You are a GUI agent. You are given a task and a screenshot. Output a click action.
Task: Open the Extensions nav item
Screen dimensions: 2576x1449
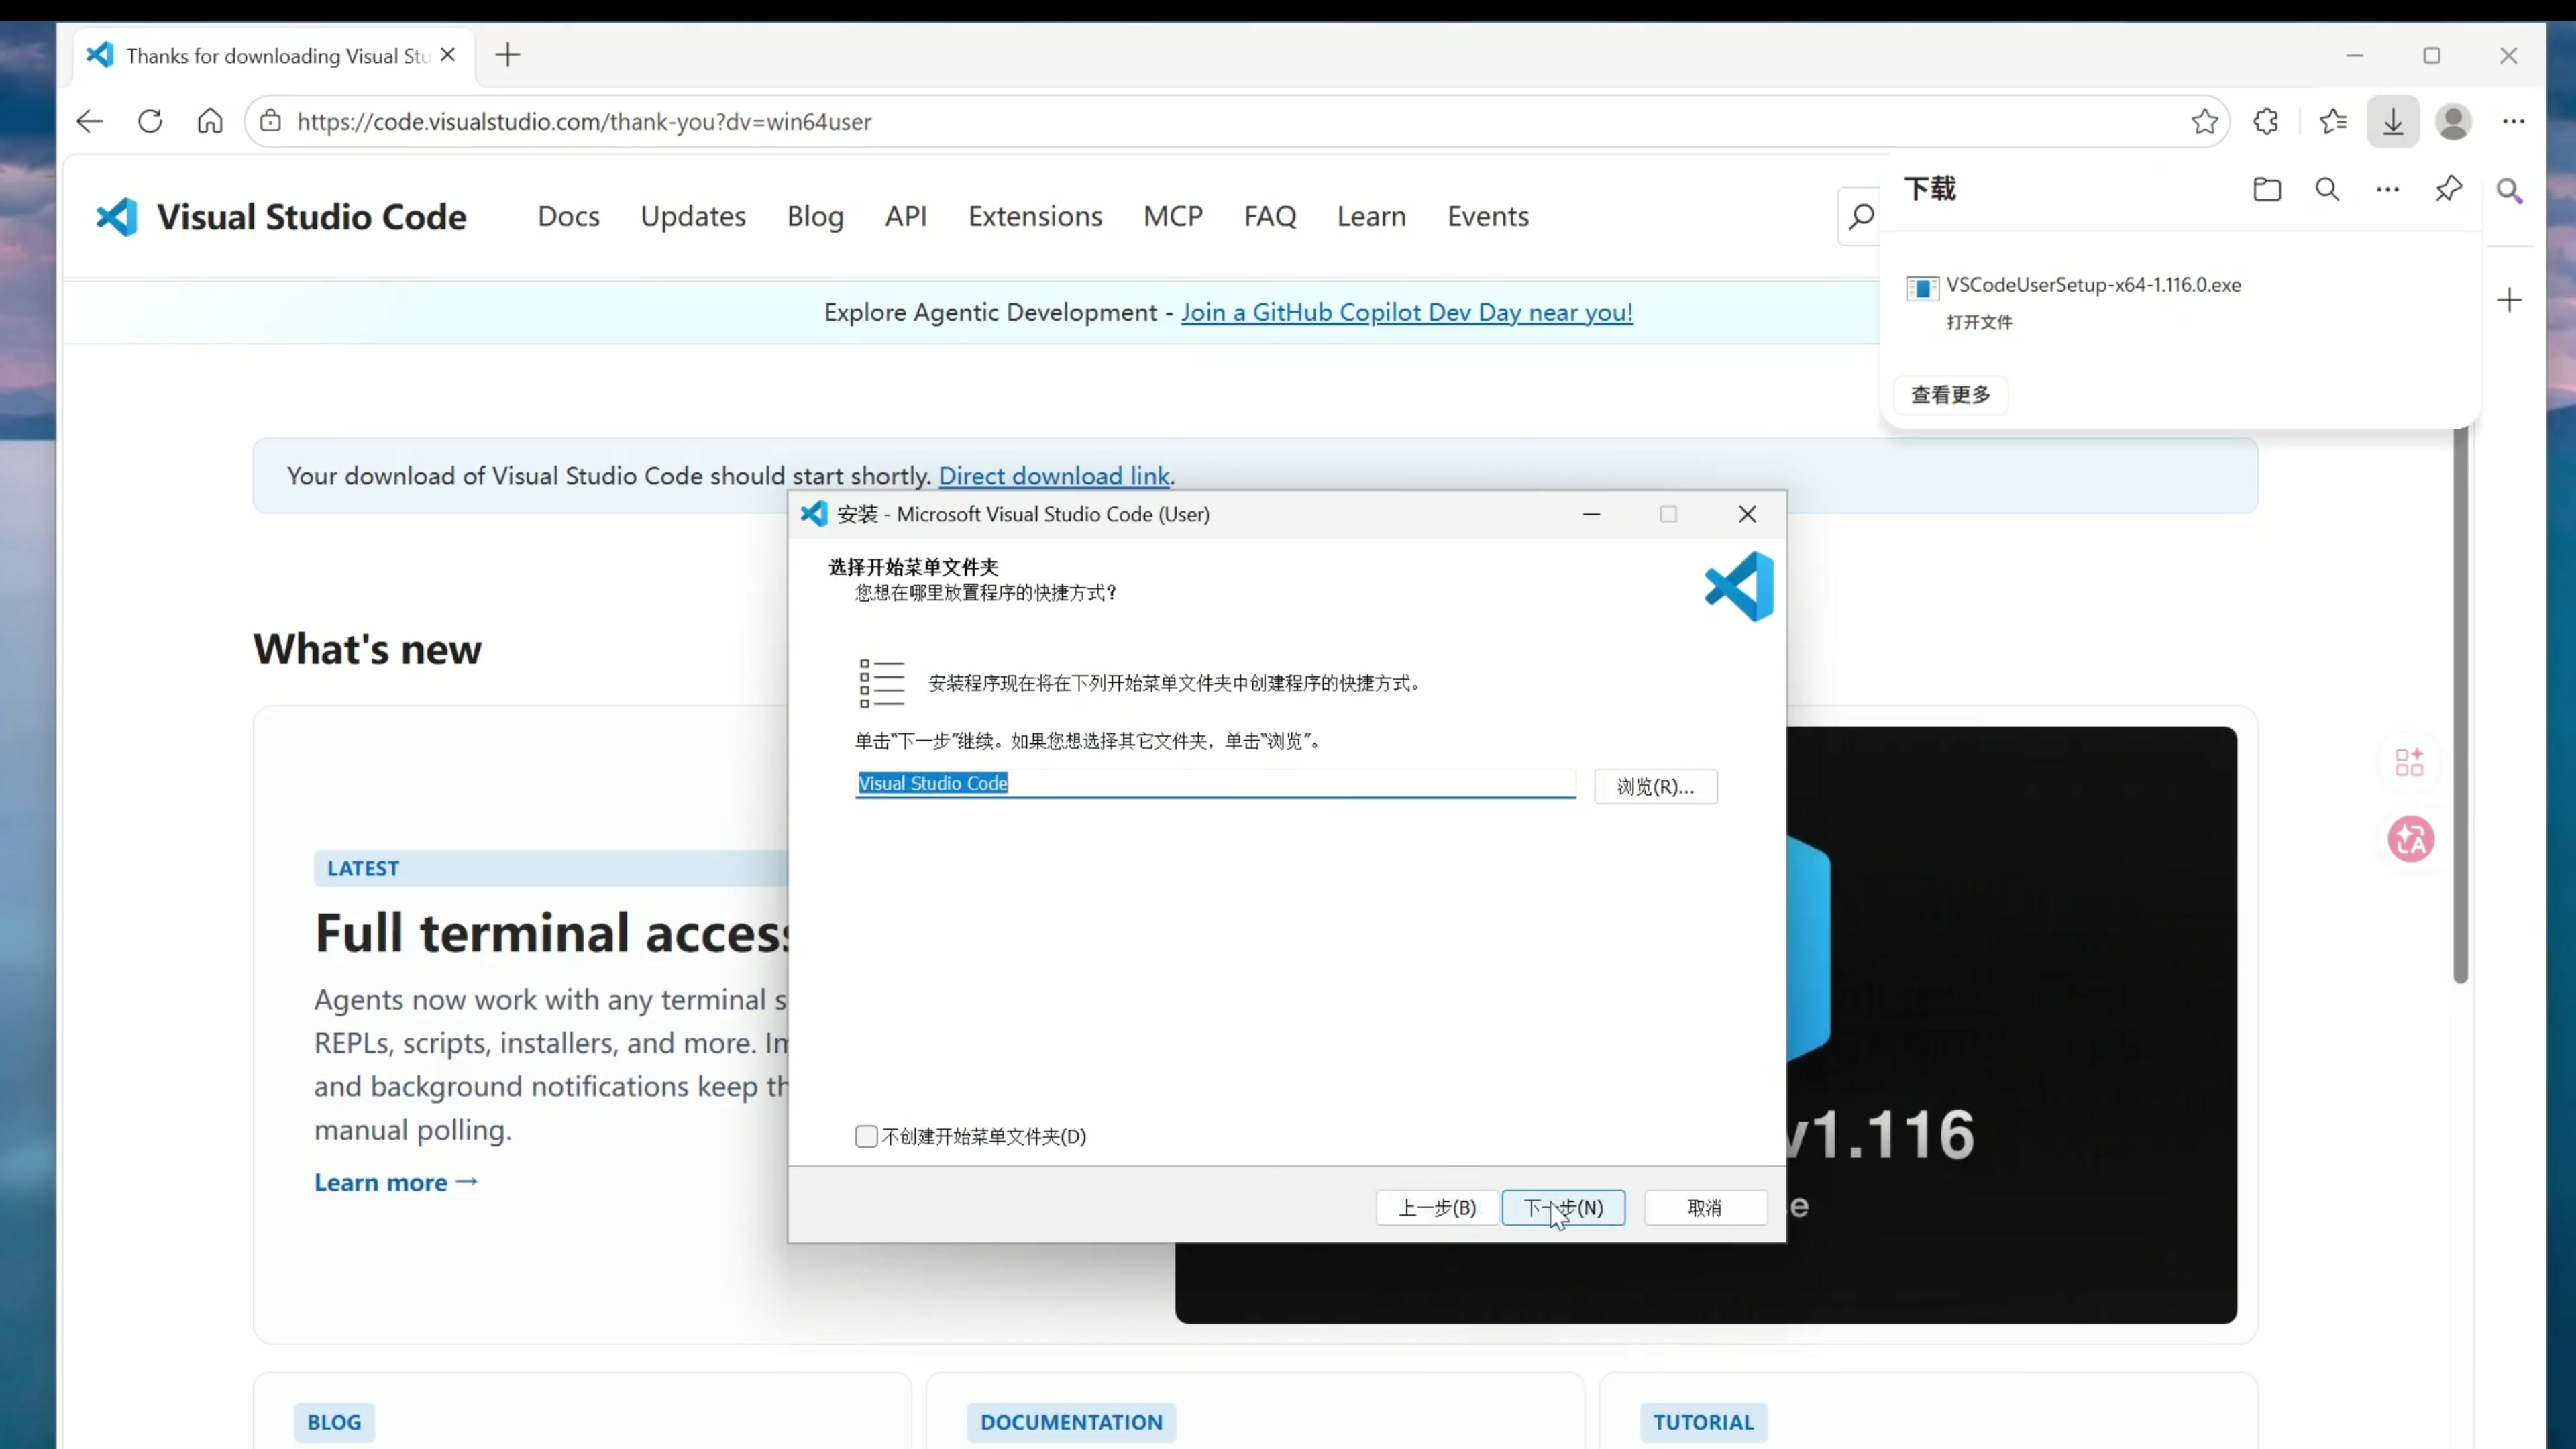coord(1035,216)
